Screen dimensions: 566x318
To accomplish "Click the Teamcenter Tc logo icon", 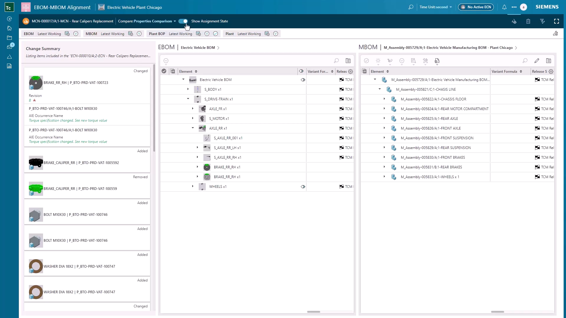I will pos(9,7).
